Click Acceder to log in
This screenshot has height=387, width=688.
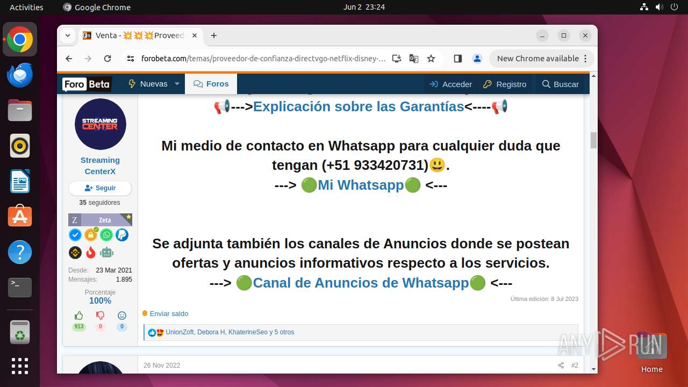point(451,84)
